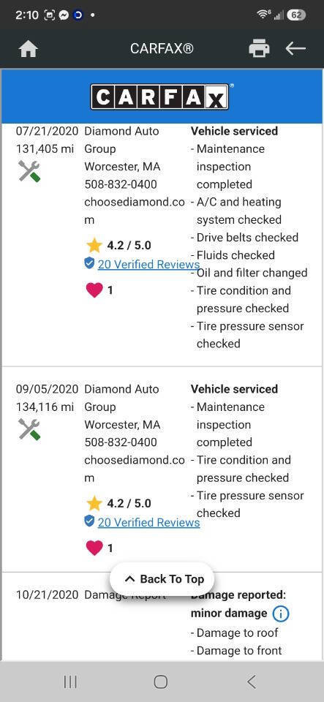Go back using header left arrow
The image size is (324, 702).
[x=295, y=48]
